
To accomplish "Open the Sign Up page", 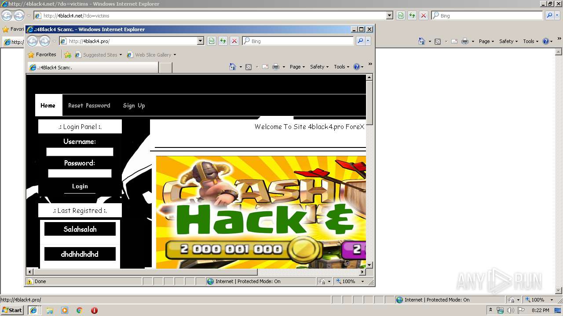I will (x=134, y=105).
